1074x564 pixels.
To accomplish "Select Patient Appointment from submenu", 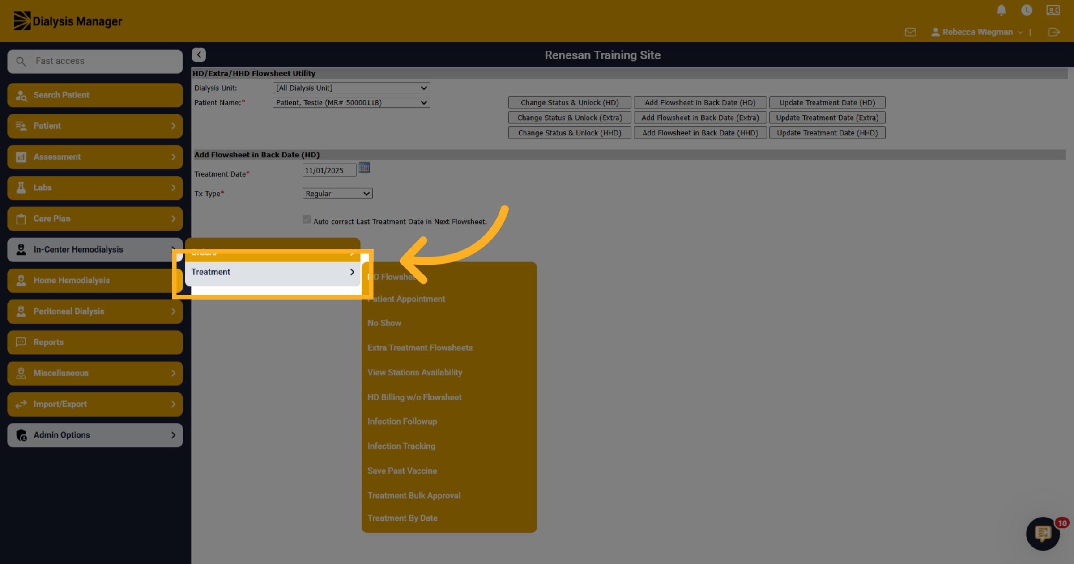I will click(406, 299).
